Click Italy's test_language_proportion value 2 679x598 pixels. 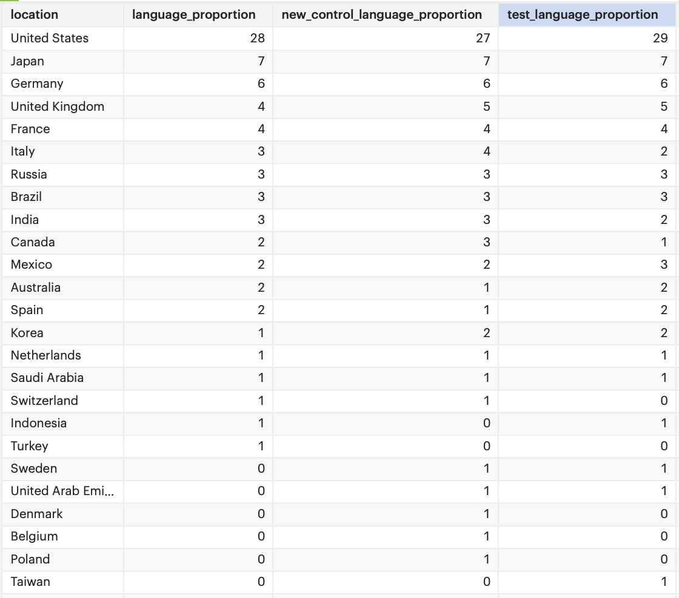click(664, 151)
